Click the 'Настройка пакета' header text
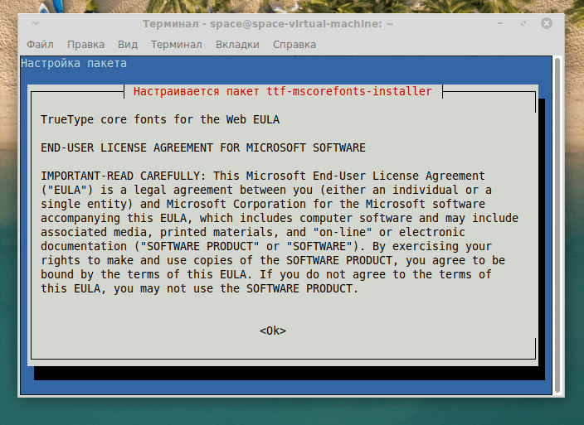Viewport: 584px width, 425px height. tap(74, 63)
